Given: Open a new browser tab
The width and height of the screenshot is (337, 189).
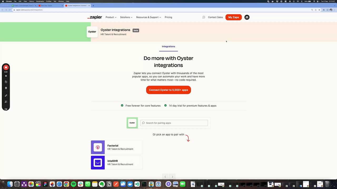Looking at the screenshot, I should click(x=93, y=6).
